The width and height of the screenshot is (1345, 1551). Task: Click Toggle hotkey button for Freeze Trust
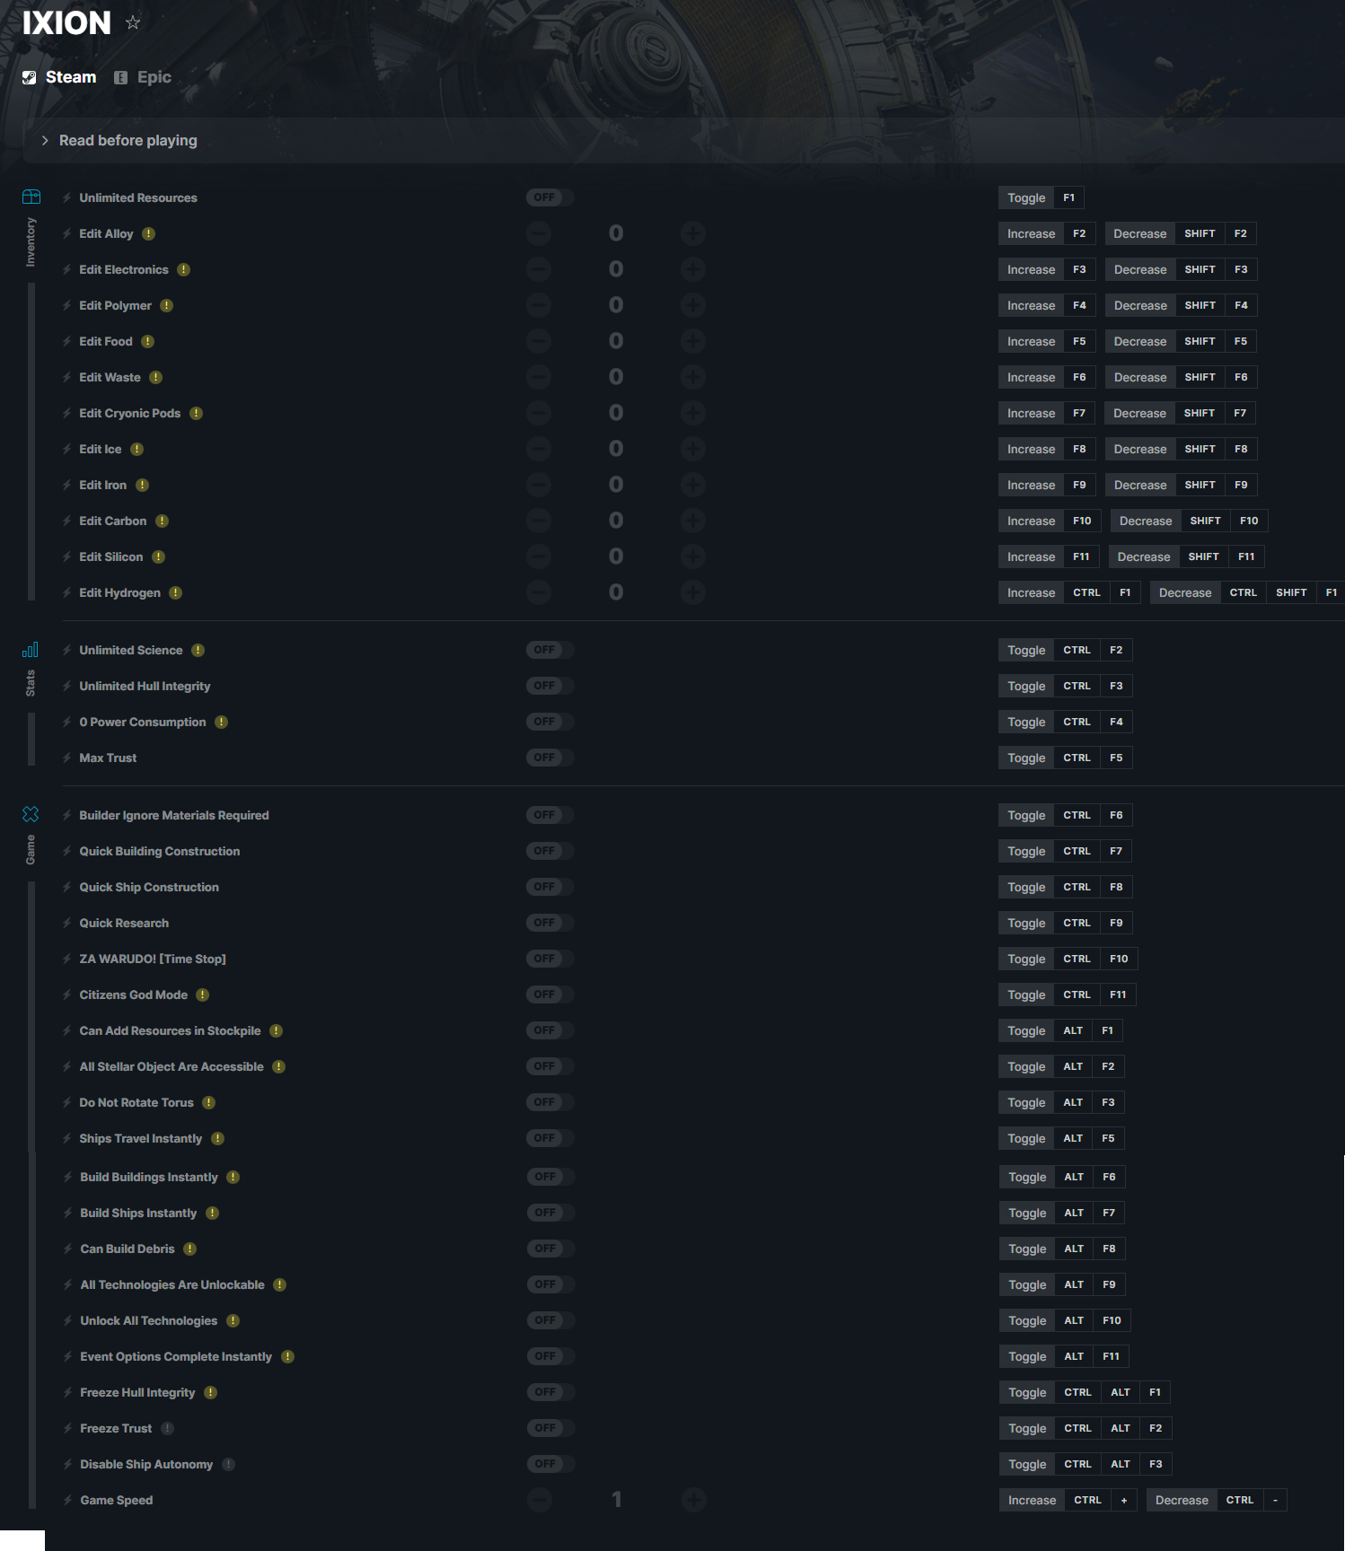pos(1027,1428)
